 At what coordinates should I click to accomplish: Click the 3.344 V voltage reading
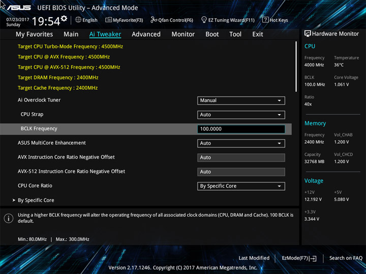pyautogui.click(x=312, y=219)
